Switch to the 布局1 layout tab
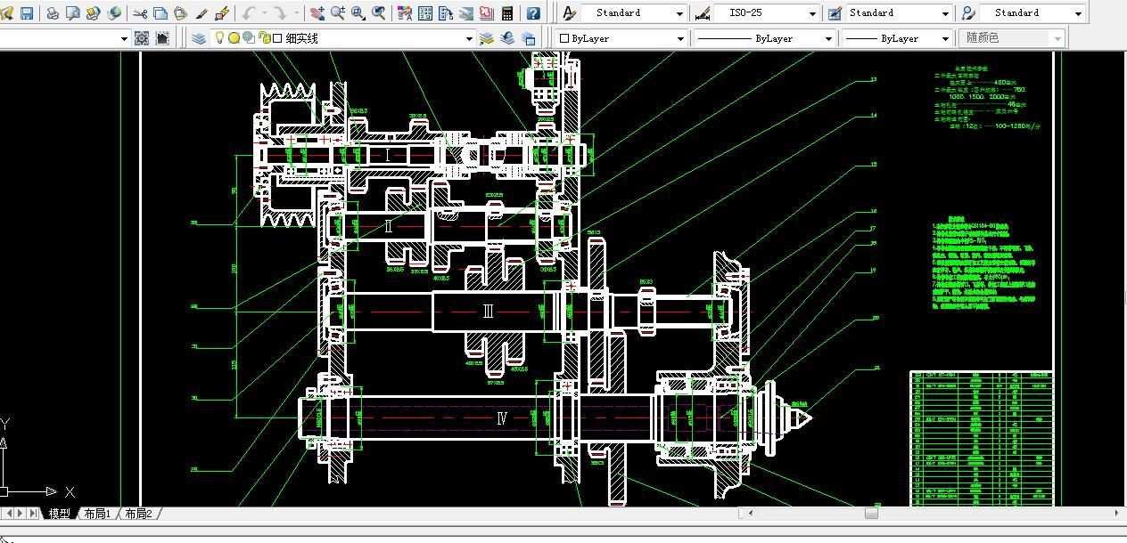 click(96, 514)
